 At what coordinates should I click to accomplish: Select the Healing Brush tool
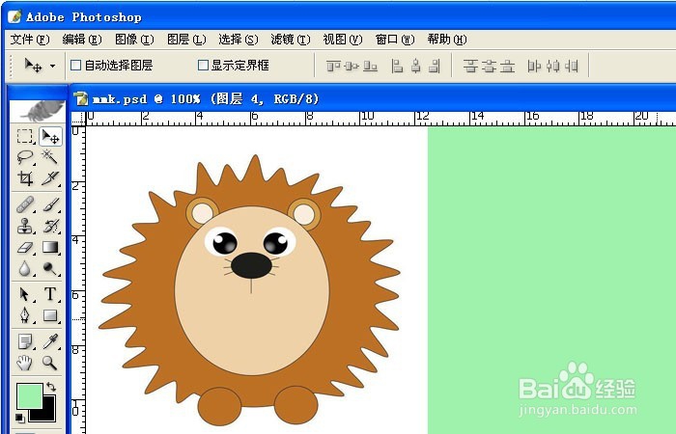tap(25, 204)
